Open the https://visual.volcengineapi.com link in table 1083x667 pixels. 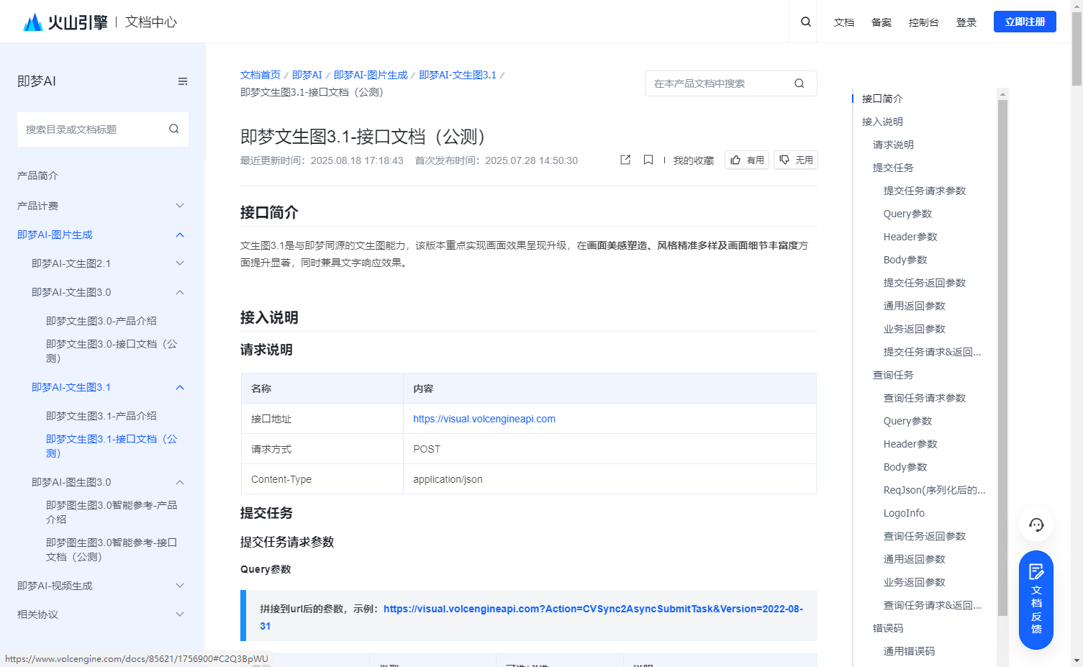(x=484, y=419)
